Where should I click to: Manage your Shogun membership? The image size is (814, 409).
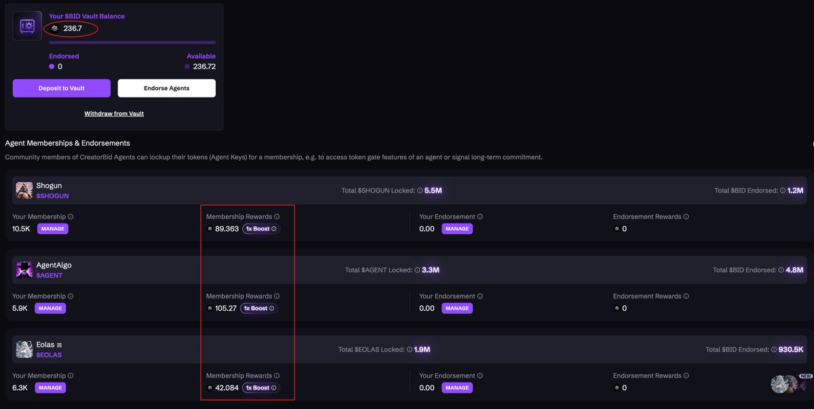pyautogui.click(x=52, y=229)
